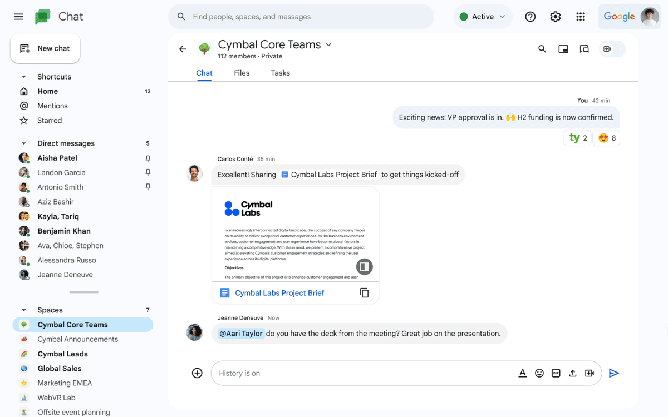Start a New chat
Image resolution: width=668 pixels, height=417 pixels.
coord(45,48)
